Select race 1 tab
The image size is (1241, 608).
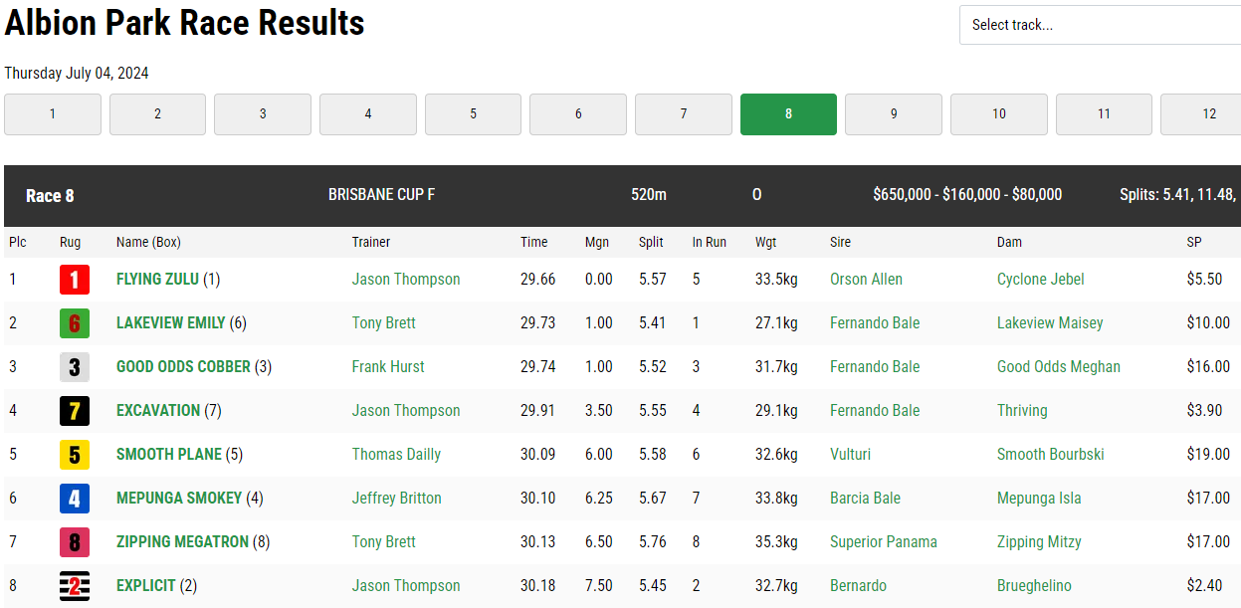coord(53,114)
